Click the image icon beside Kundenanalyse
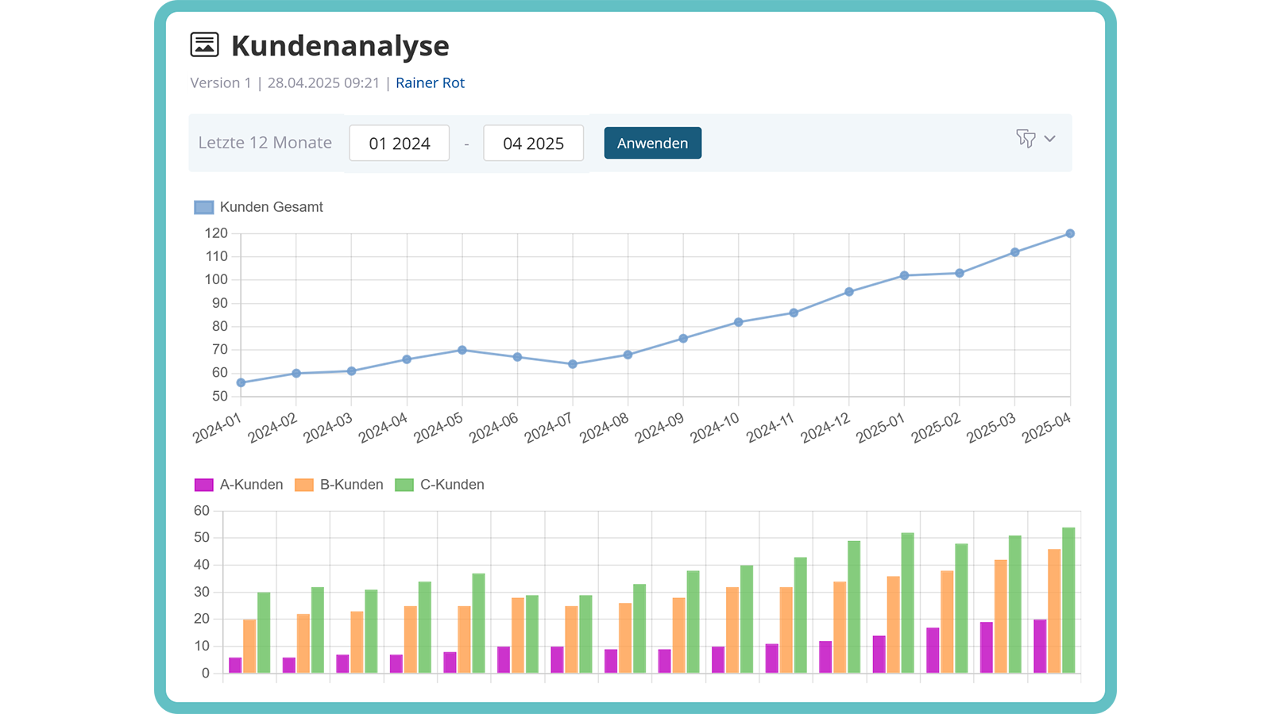This screenshot has height=714, width=1271. pos(204,45)
